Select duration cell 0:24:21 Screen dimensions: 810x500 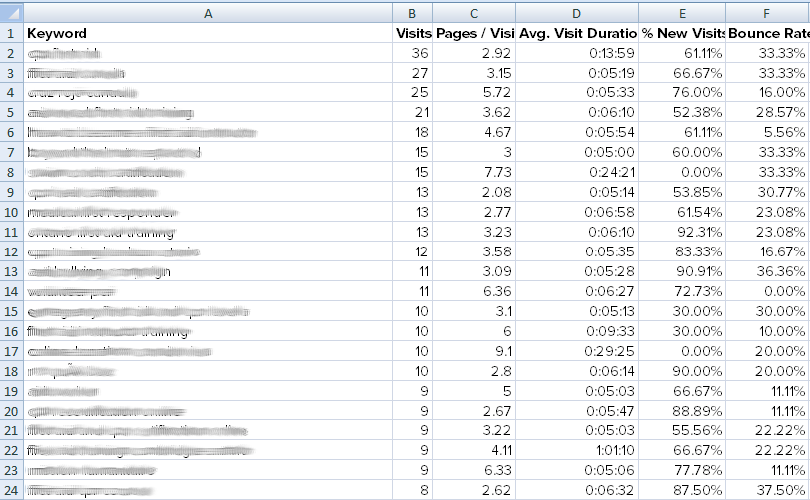point(576,172)
